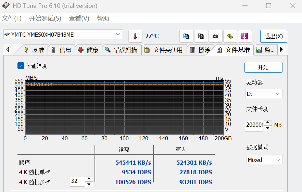Screen dimensions: 302x192
Task: Open the options wrench icon
Action: 230,36
